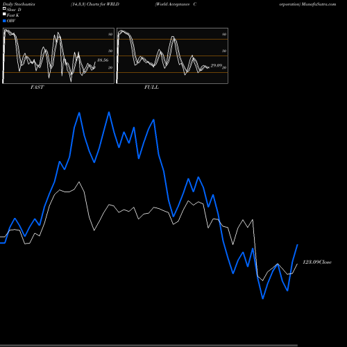Screen dimensions: 347x347
Task: Click the 50 level label in the FULL chart
Action: [x=224, y=51]
